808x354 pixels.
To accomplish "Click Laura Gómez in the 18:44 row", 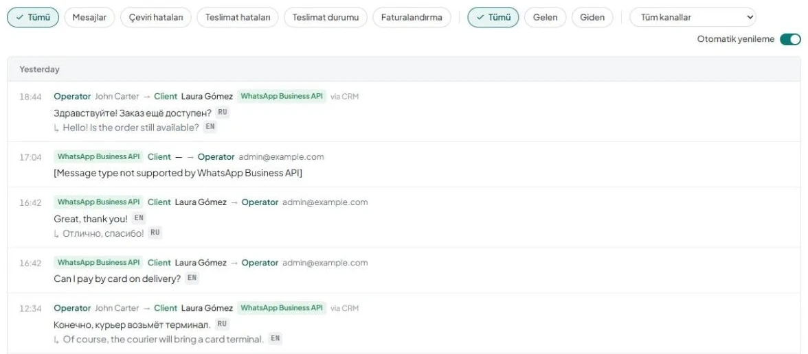I will point(207,96).
